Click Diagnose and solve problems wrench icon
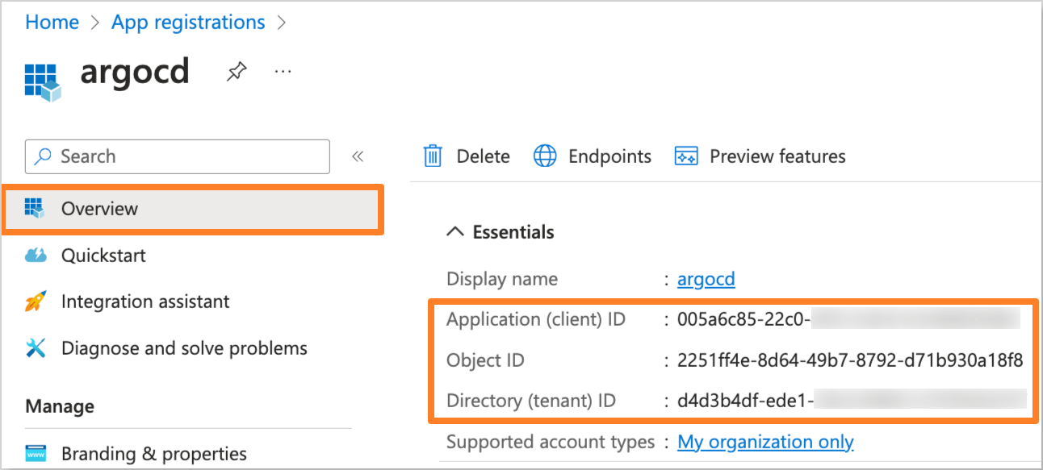 pyautogui.click(x=36, y=347)
